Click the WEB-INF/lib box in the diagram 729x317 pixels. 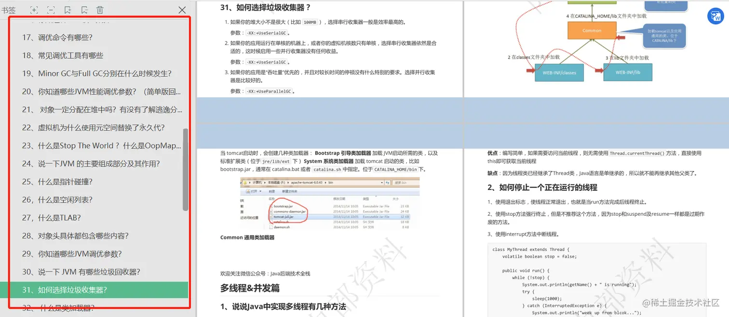628,72
